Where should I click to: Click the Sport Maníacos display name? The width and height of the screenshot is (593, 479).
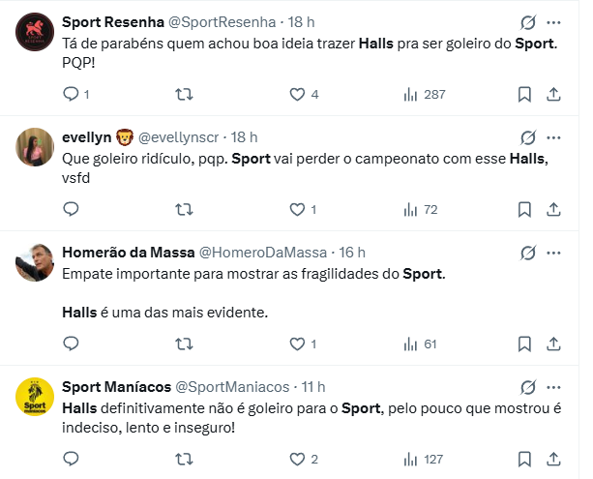114,387
